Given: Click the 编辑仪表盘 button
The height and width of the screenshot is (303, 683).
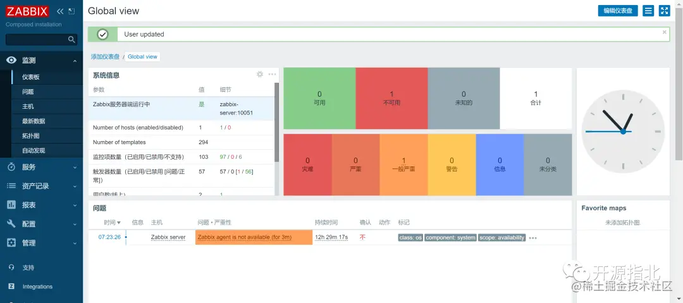Looking at the screenshot, I should tap(618, 11).
